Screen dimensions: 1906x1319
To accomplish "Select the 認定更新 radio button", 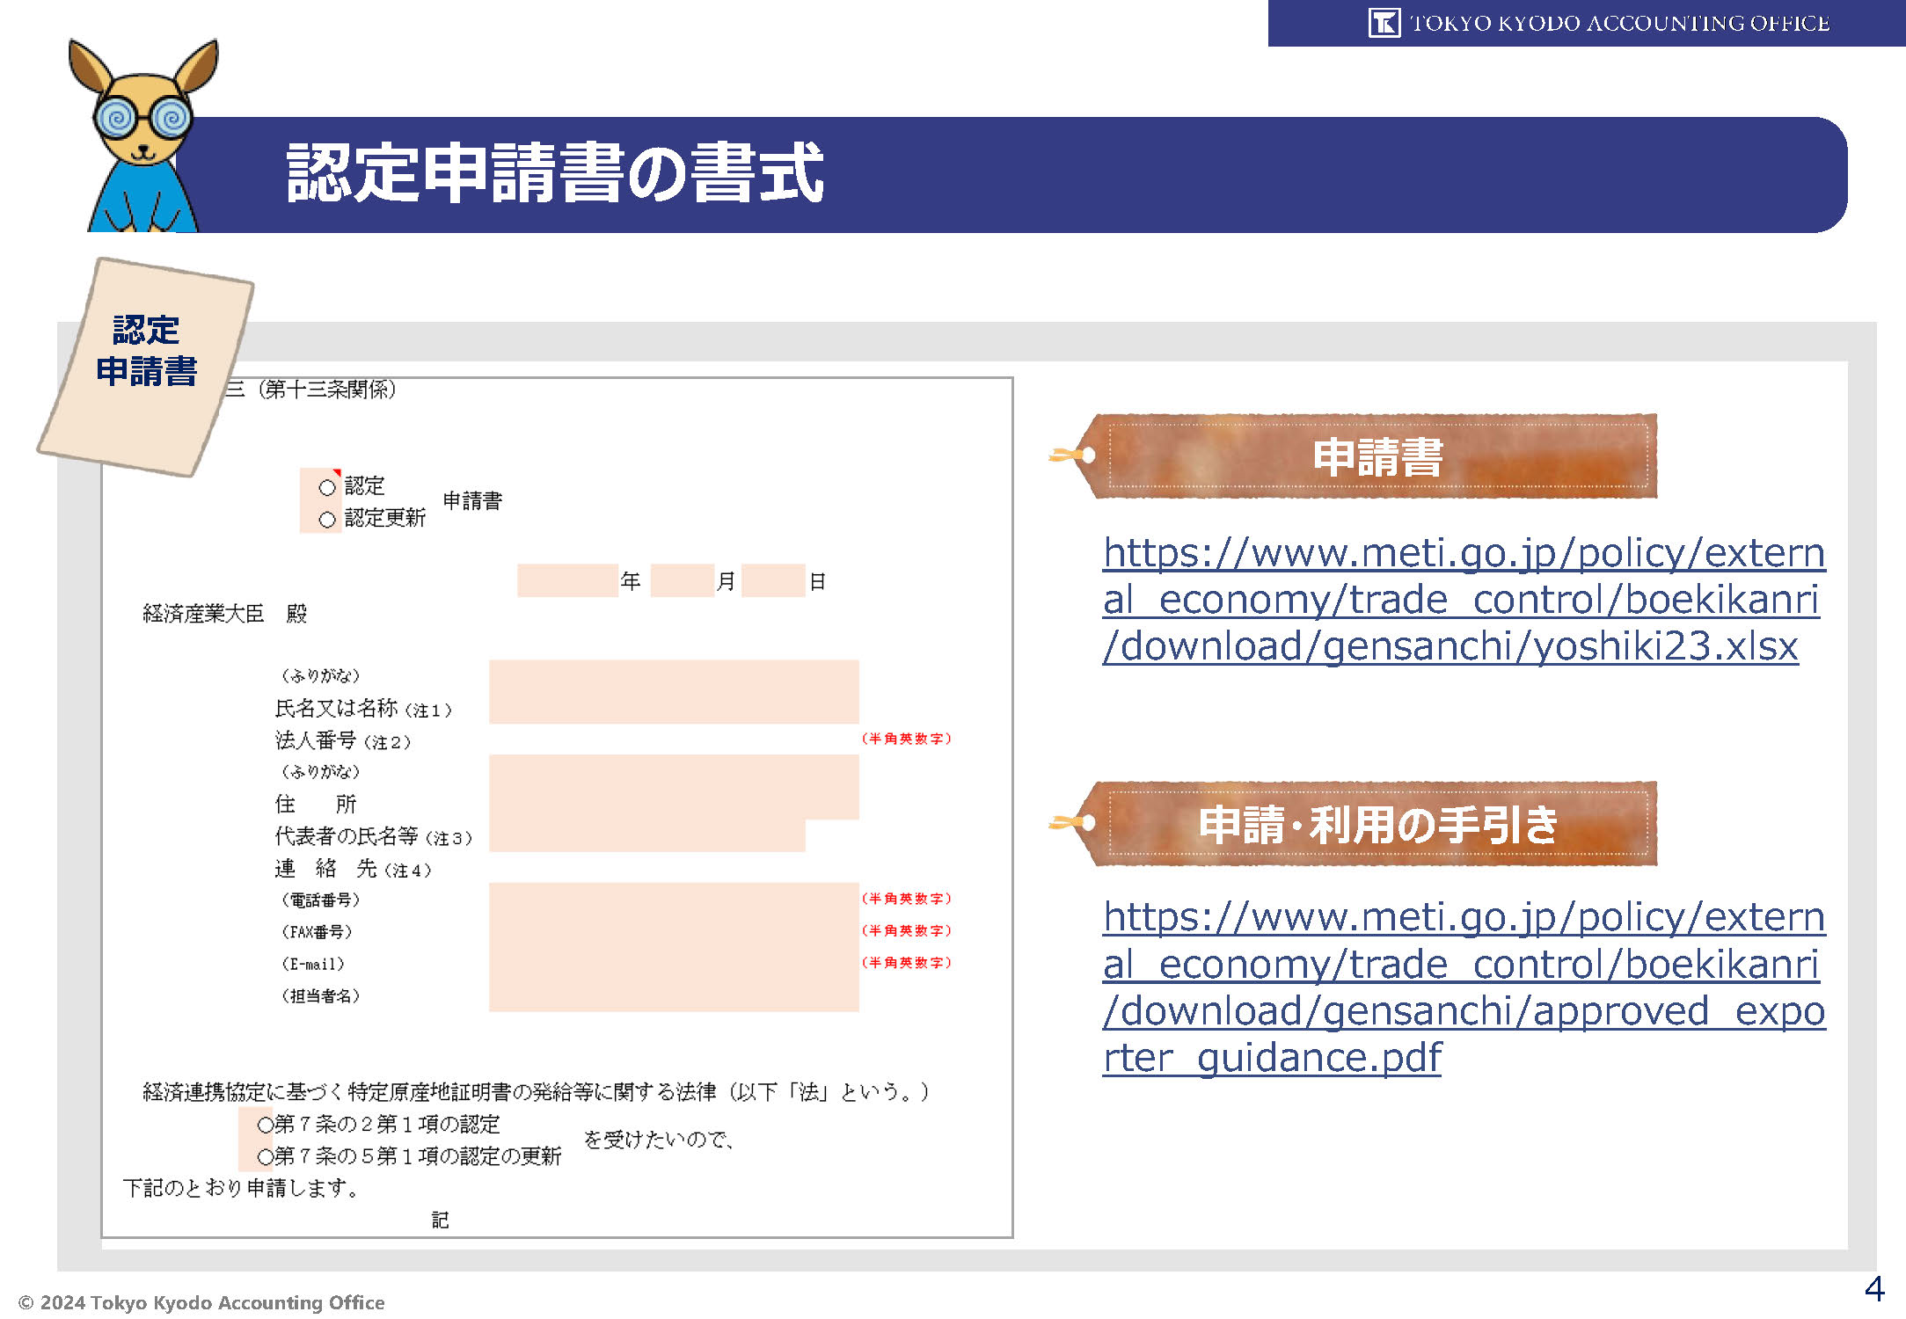I will pyautogui.click(x=327, y=520).
